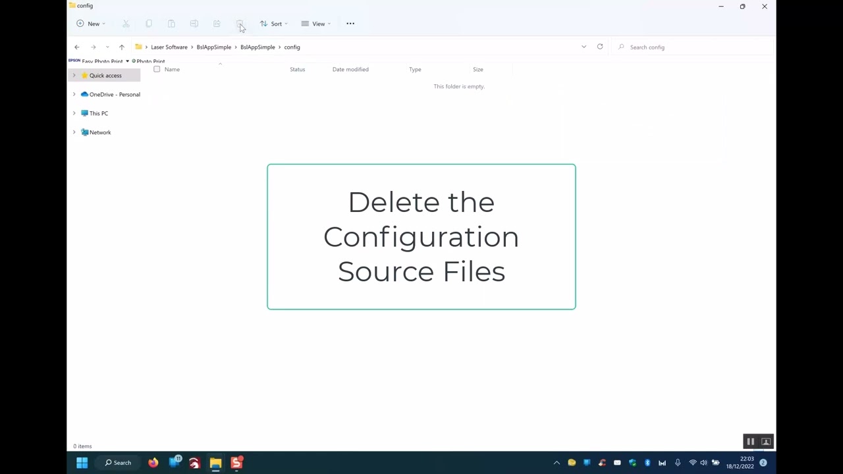Go forward with the Forward arrow

tap(94, 47)
